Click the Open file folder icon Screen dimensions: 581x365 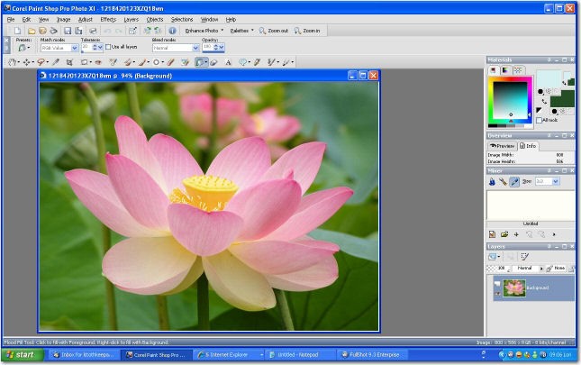point(32,31)
